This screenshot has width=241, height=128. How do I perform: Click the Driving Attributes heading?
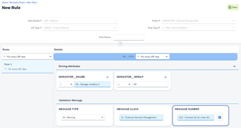tap(69, 66)
